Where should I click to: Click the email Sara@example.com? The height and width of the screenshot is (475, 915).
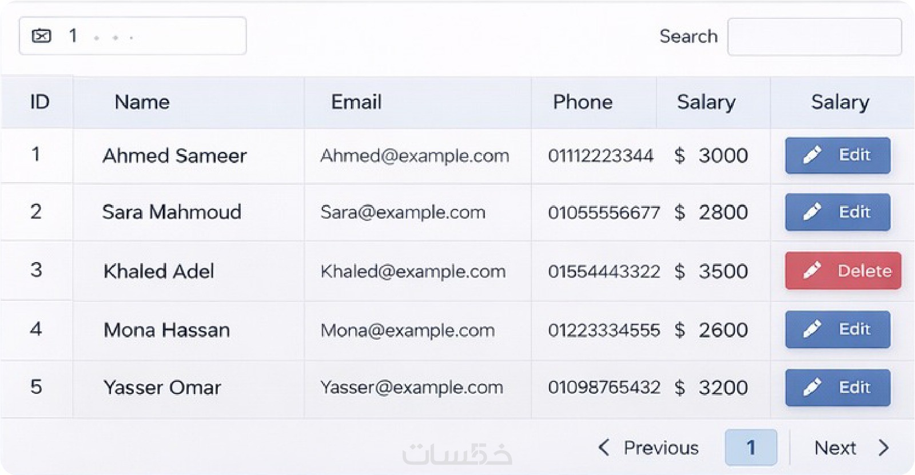[x=403, y=212]
